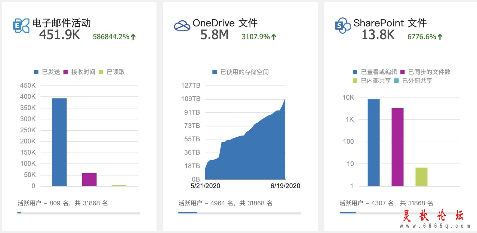The image size is (477, 233).
Task: Open the OneDrive 文件 card title
Action: pos(225,23)
